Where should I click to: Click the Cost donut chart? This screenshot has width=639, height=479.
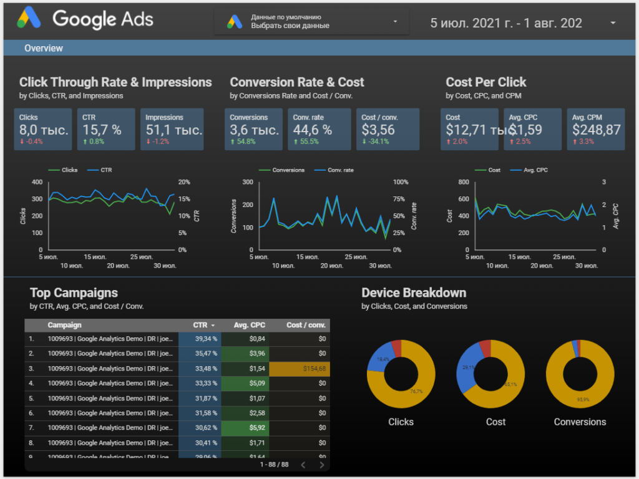(x=490, y=374)
